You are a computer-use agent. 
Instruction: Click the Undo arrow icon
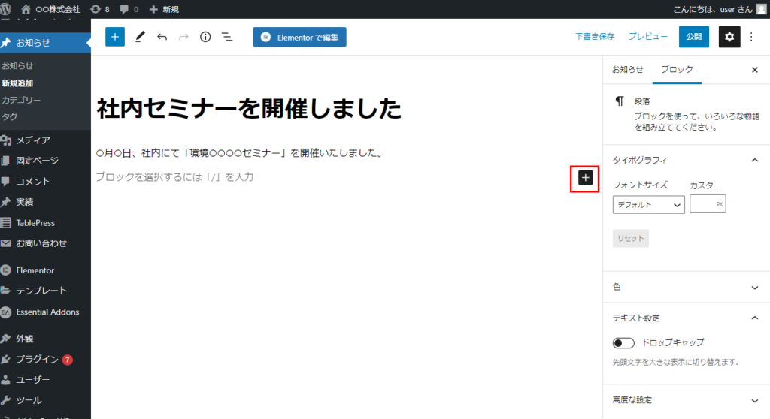coord(162,37)
